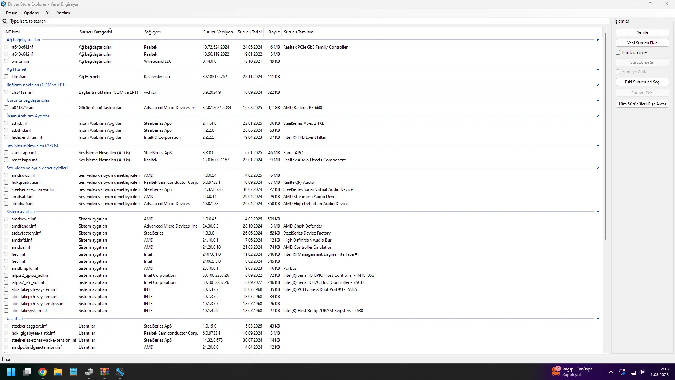This screenshot has height=380, width=675.
Task: Open the Dosya menu
Action: [x=12, y=13]
